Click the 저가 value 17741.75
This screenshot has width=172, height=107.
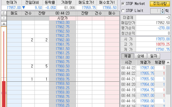tap(163, 50)
